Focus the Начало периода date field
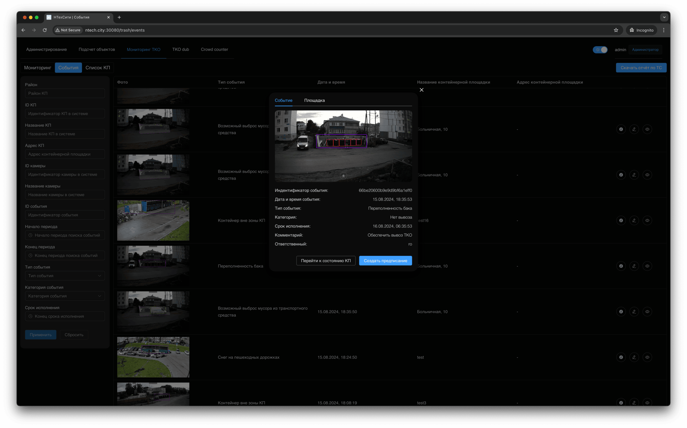The image size is (687, 428). tap(65, 235)
